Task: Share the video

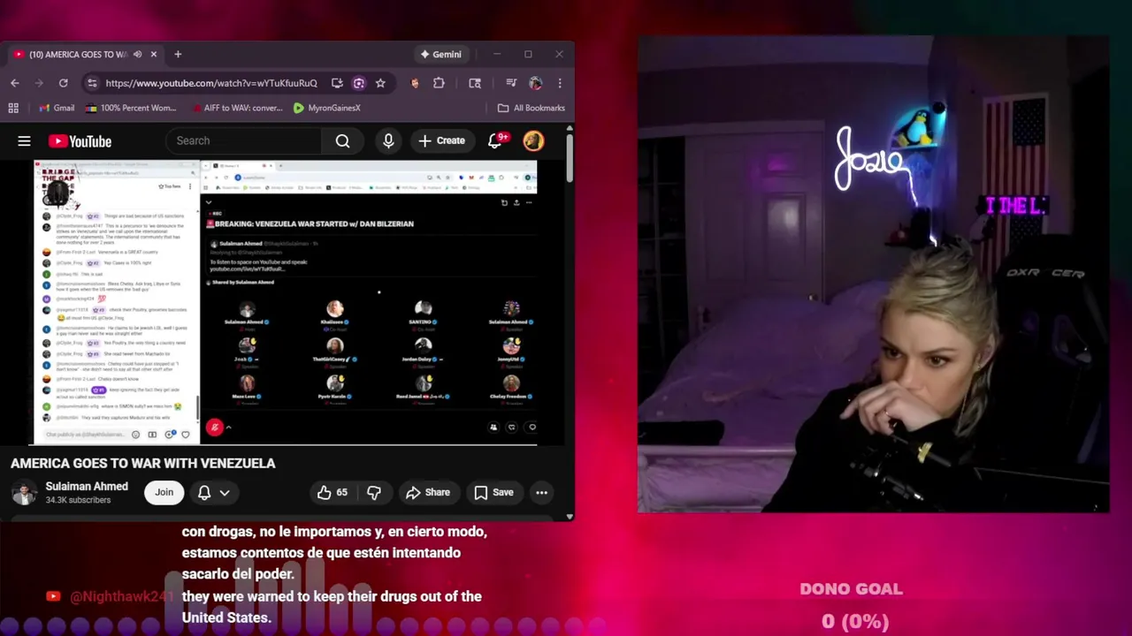Action: 428,493
